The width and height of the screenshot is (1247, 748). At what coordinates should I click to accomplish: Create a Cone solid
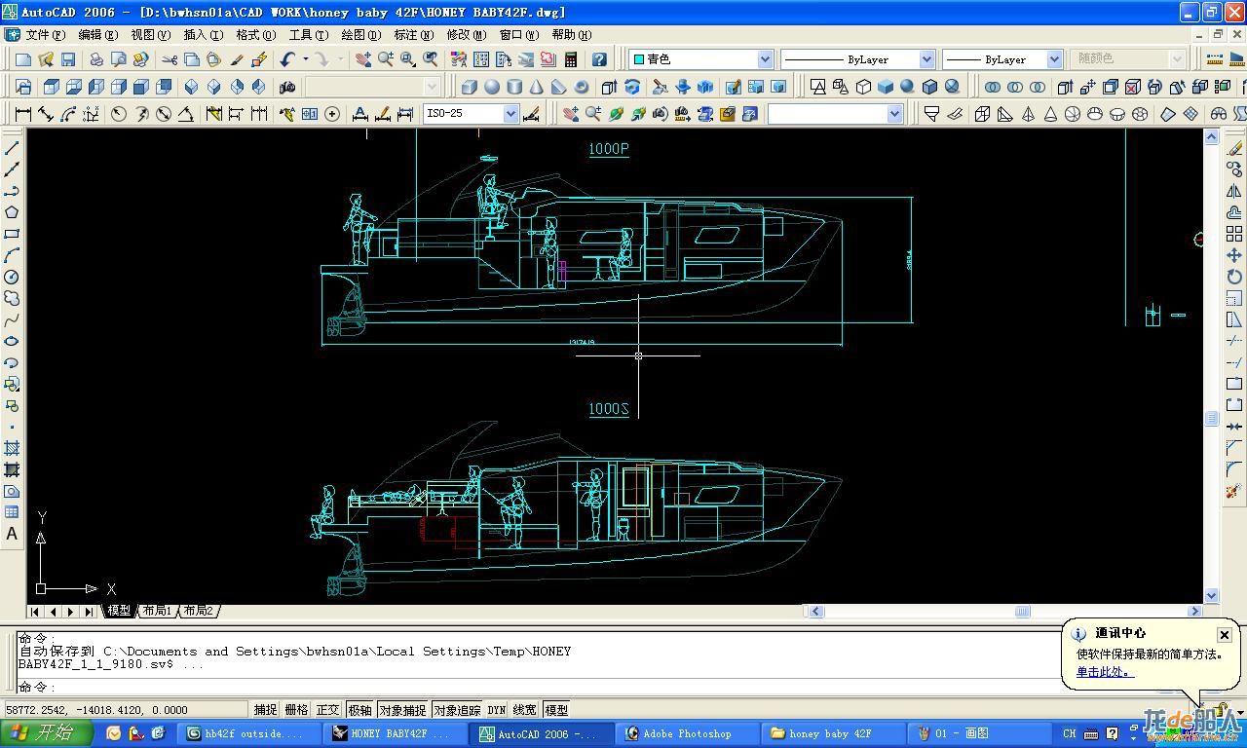[536, 87]
